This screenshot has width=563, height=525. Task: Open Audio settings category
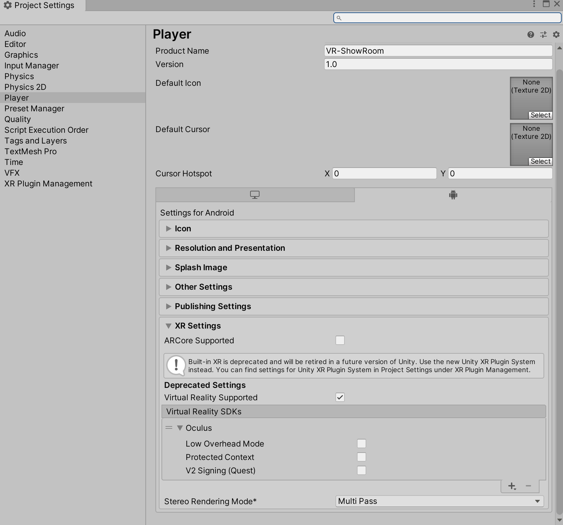click(73, 34)
